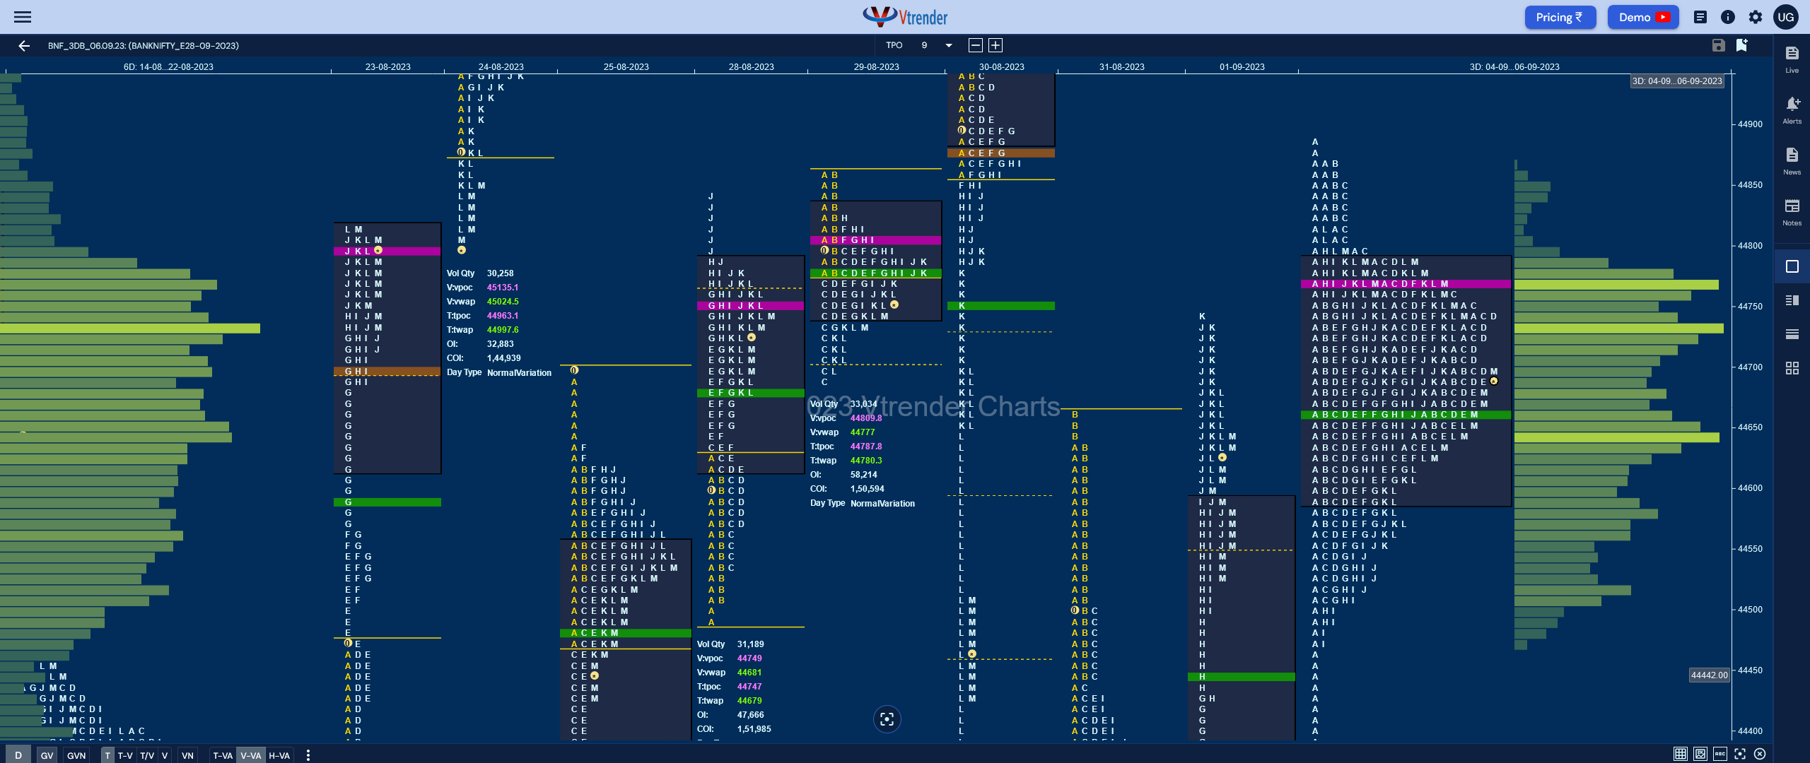
Task: Click the zoom-in plus button top-right chart
Action: click(995, 45)
